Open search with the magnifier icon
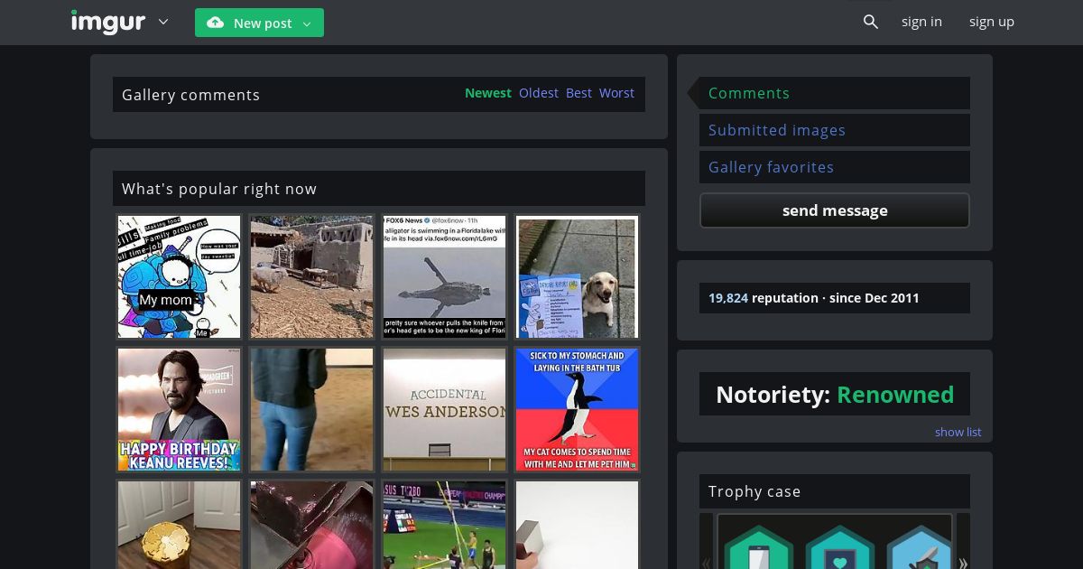The width and height of the screenshot is (1083, 569). (x=870, y=22)
